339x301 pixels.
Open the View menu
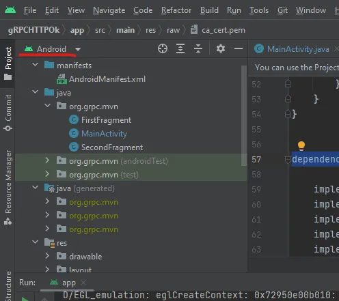click(x=76, y=10)
